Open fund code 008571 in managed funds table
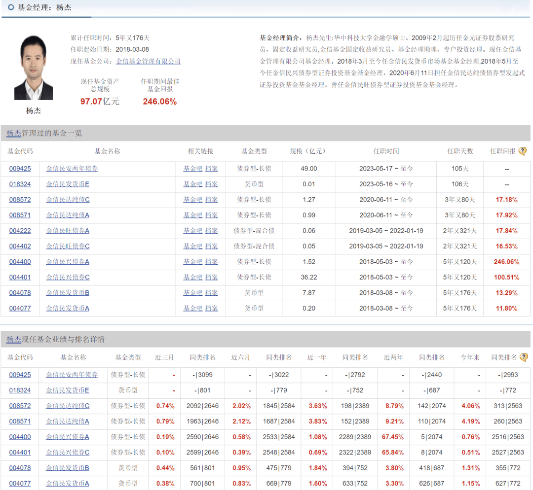 tap(20, 215)
